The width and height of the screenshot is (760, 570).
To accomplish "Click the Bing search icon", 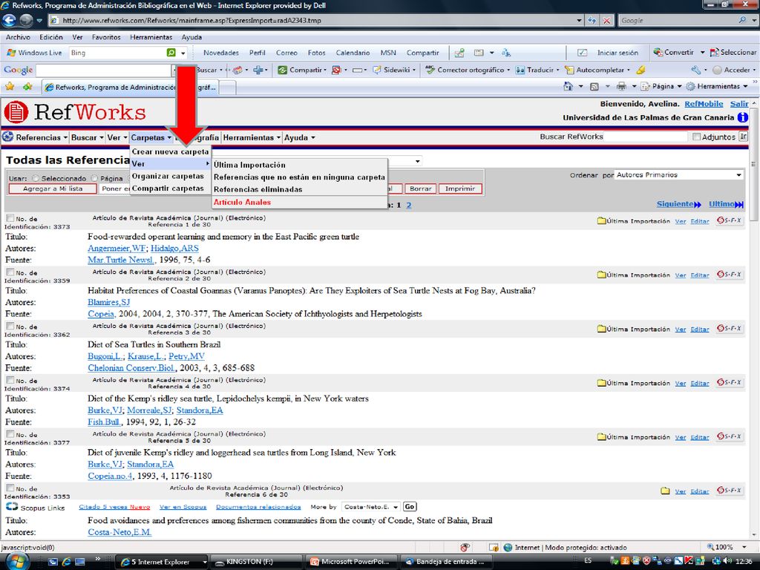I will (171, 53).
